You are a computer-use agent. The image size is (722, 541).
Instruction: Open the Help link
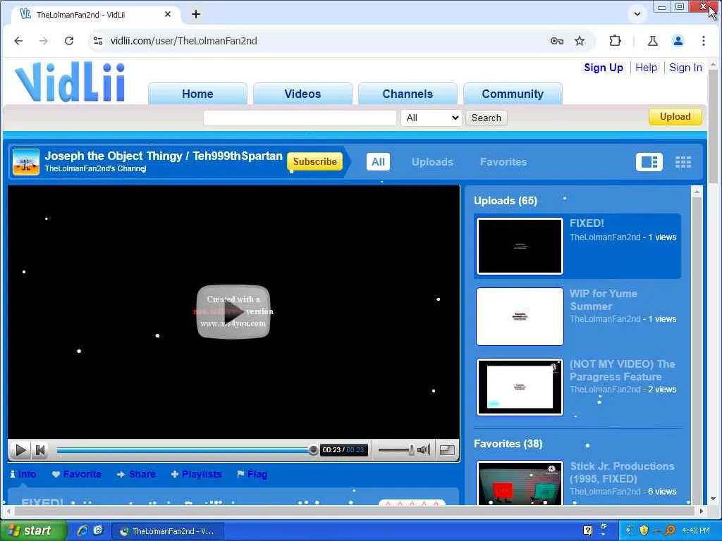click(x=646, y=68)
